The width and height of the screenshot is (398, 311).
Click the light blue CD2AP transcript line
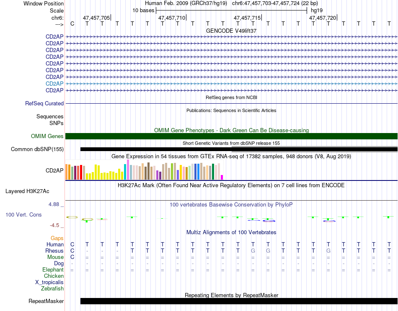point(232,84)
